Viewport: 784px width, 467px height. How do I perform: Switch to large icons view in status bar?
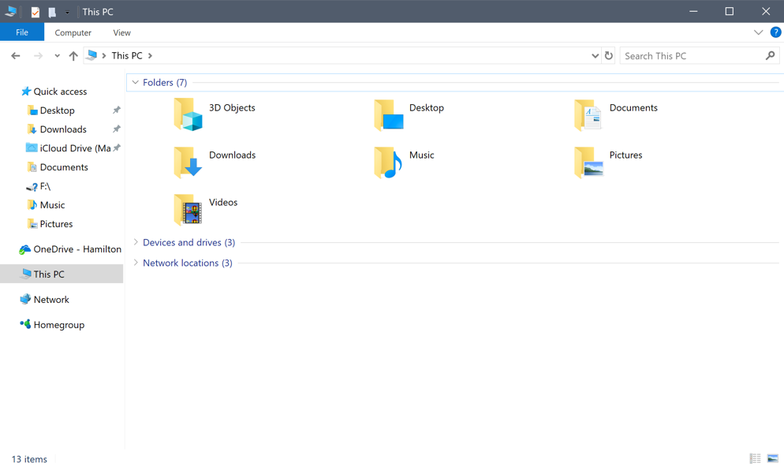click(x=772, y=458)
